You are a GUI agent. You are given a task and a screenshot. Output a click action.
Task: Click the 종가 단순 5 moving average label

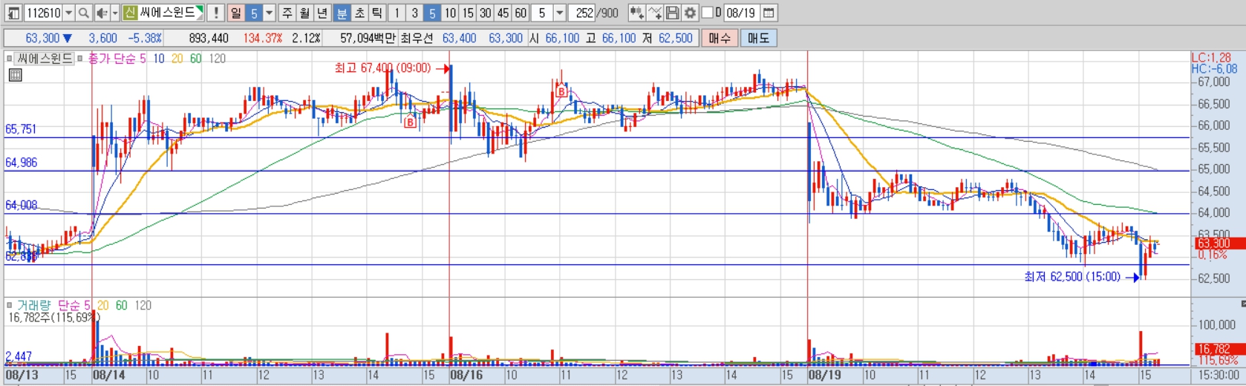(x=117, y=58)
